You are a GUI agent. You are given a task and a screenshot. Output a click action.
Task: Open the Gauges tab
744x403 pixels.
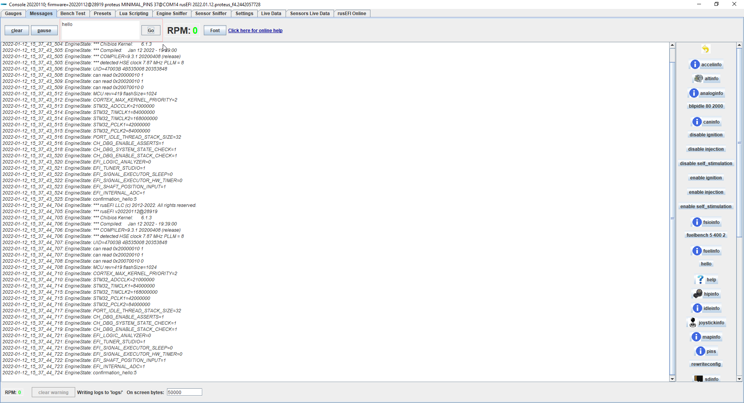coord(13,13)
